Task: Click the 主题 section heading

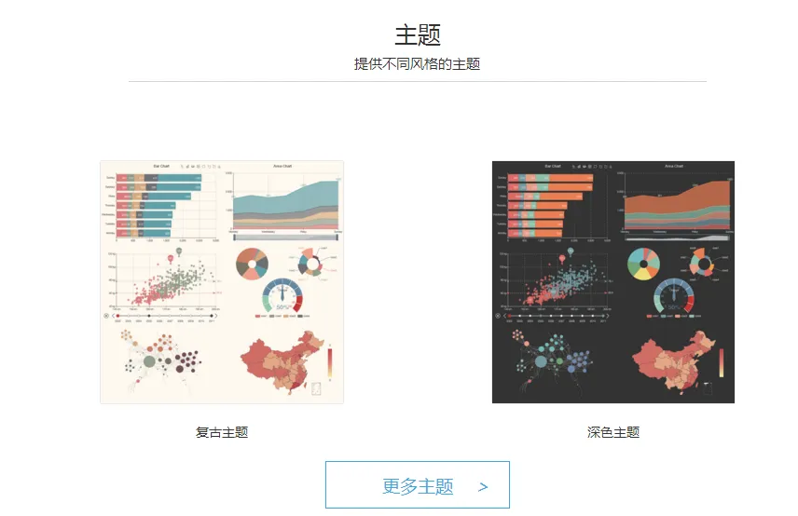Action: click(x=418, y=35)
